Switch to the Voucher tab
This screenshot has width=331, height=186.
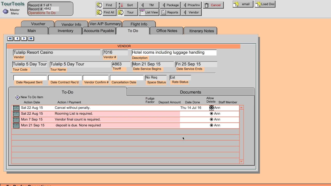coord(38,24)
